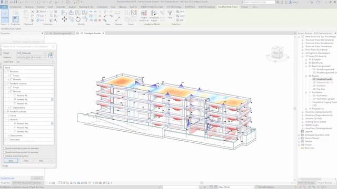Open the Architecture ribbon tab
This screenshot has width=337, height=189.
click(16, 7)
